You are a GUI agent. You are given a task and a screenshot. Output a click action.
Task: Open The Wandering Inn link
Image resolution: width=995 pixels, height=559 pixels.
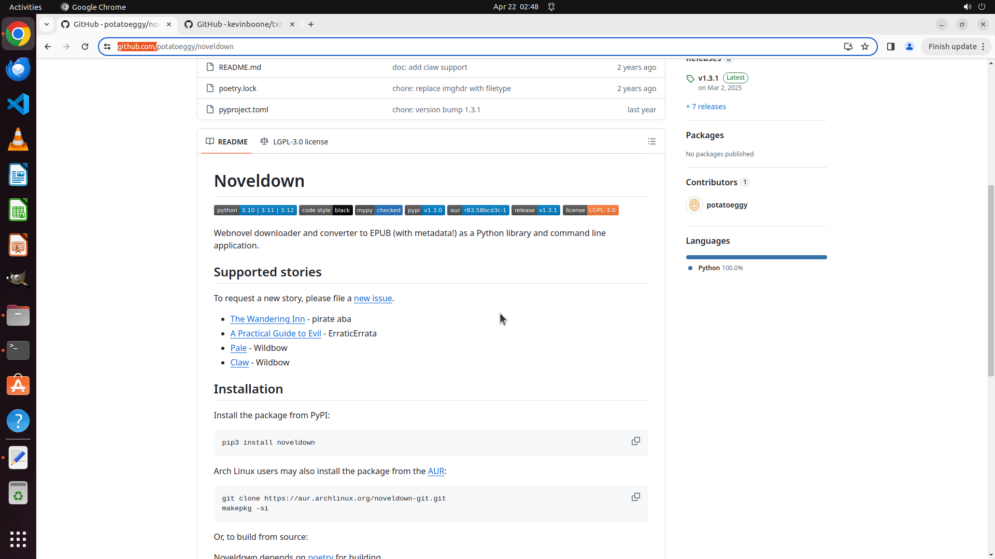(x=267, y=319)
